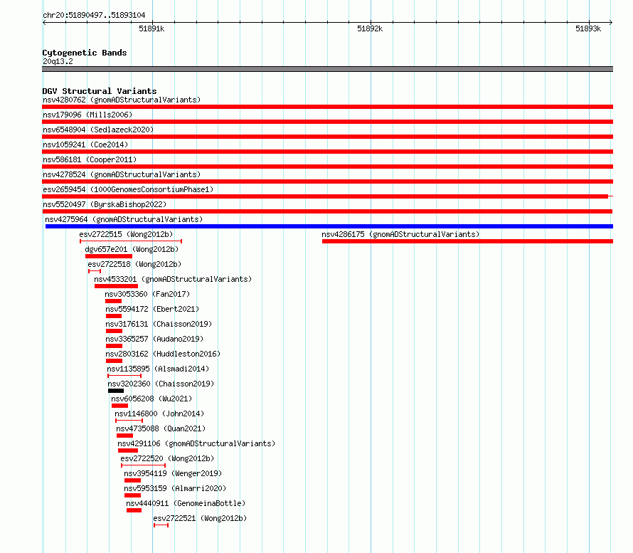Click the Cytogenetic Bands track title
Viewport: 633px width, 553px height.
(85, 53)
